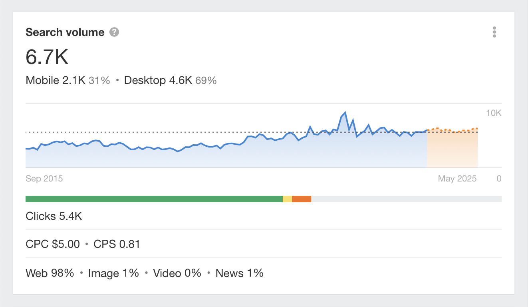Viewport: 528px width, 307px height.
Task: Click the CPC $5.00 value
Action: [x=52, y=244]
